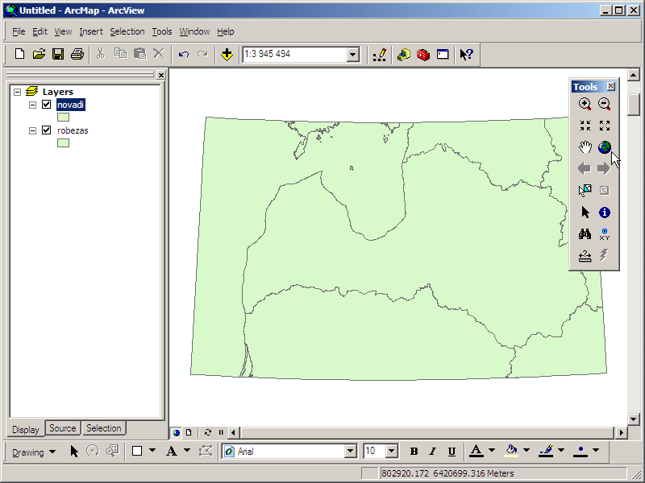The height and width of the screenshot is (483, 645).
Task: Switch to the Source tab
Action: point(63,428)
